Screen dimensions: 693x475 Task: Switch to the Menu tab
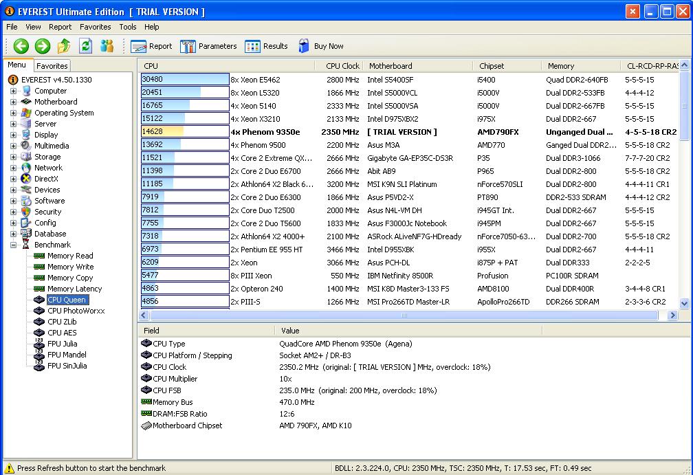coord(16,65)
